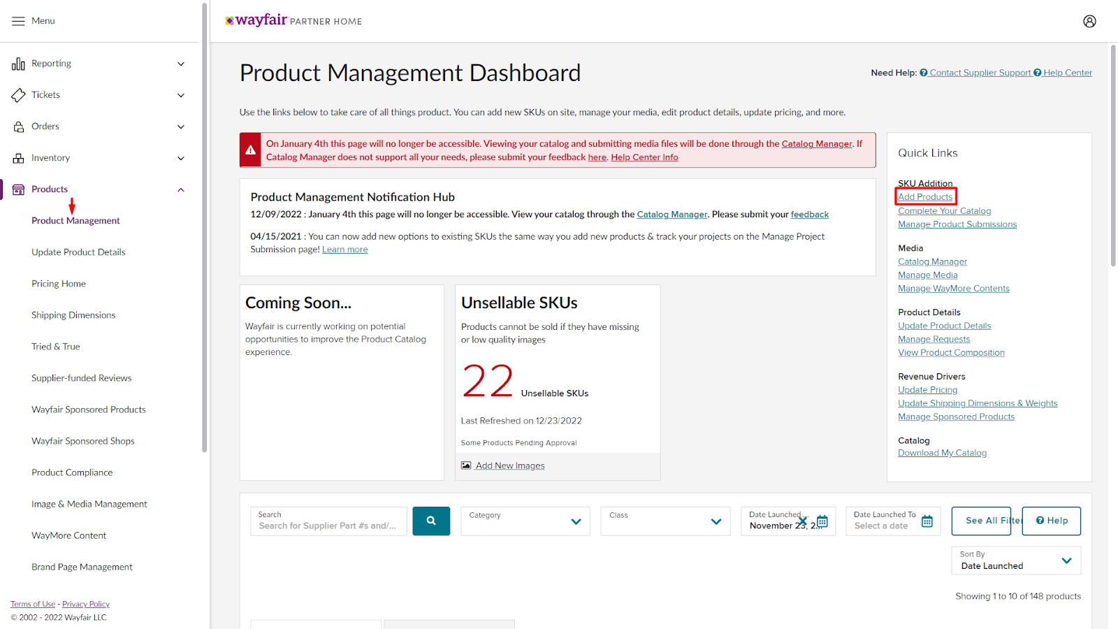Viewport: 1118px width, 629px height.
Task: Click the image icon beside Add New Images
Action: (466, 465)
